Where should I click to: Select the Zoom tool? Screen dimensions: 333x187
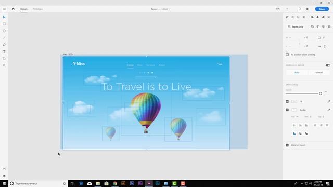(4, 65)
